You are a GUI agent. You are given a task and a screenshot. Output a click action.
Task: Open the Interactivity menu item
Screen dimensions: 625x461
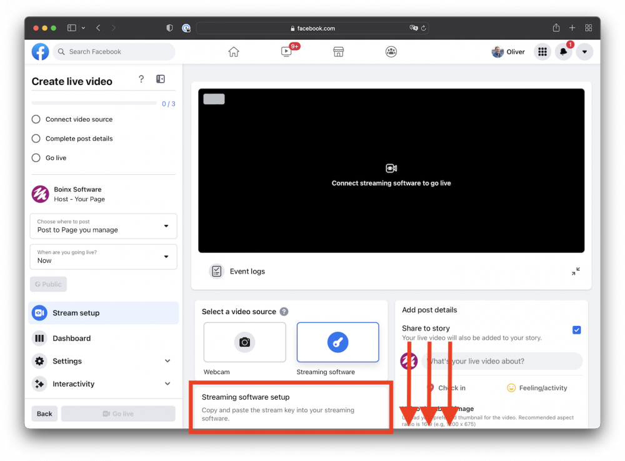pyautogui.click(x=104, y=384)
